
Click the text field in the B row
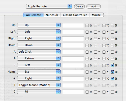click(73, 59)
